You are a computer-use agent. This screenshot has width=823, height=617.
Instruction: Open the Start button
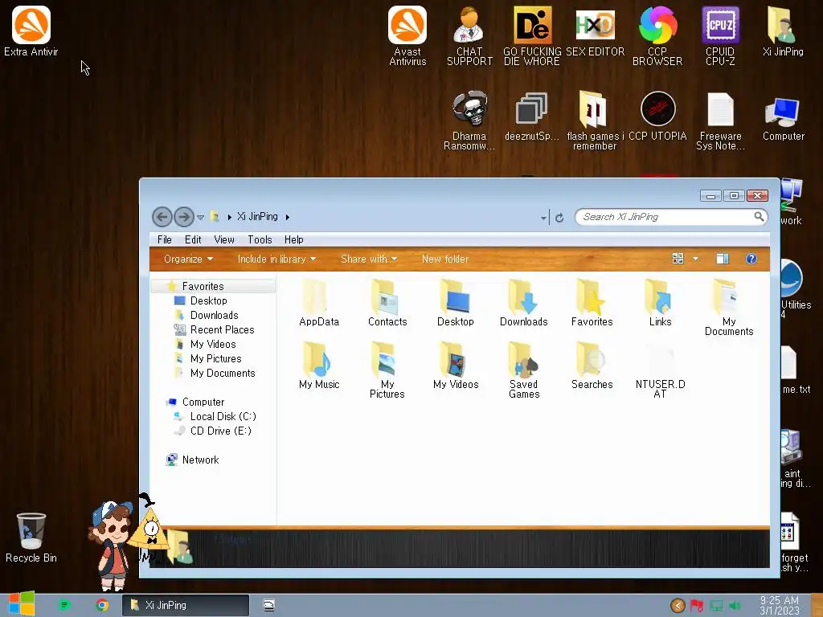pyautogui.click(x=22, y=603)
